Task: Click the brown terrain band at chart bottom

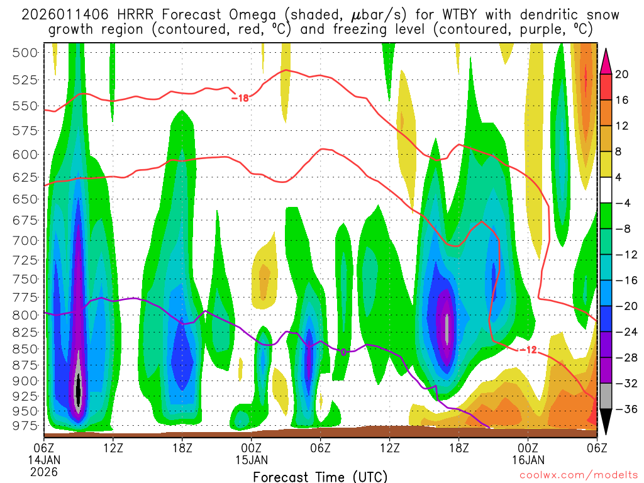Action: [320, 431]
